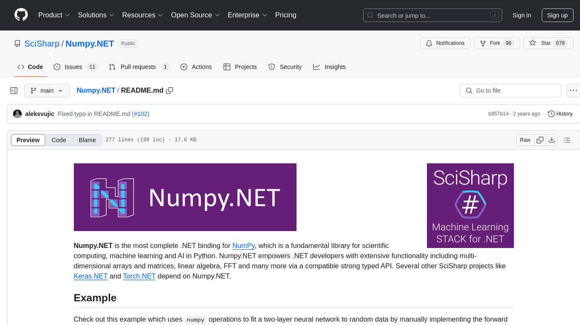Expand the Product menu
Viewport: 580px width, 325px height.
54,15
